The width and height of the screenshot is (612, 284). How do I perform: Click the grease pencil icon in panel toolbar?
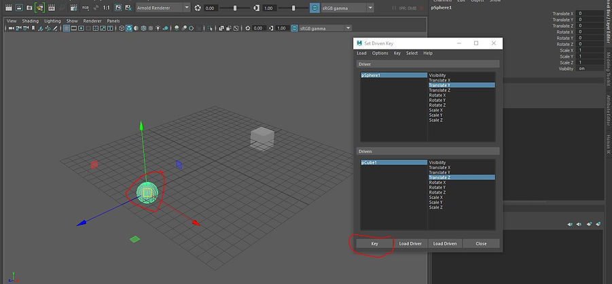(x=55, y=28)
